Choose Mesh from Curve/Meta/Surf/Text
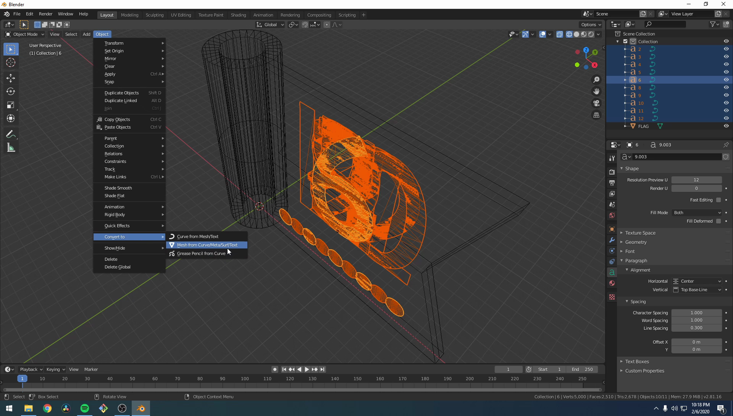This screenshot has width=733, height=416. coord(207,245)
